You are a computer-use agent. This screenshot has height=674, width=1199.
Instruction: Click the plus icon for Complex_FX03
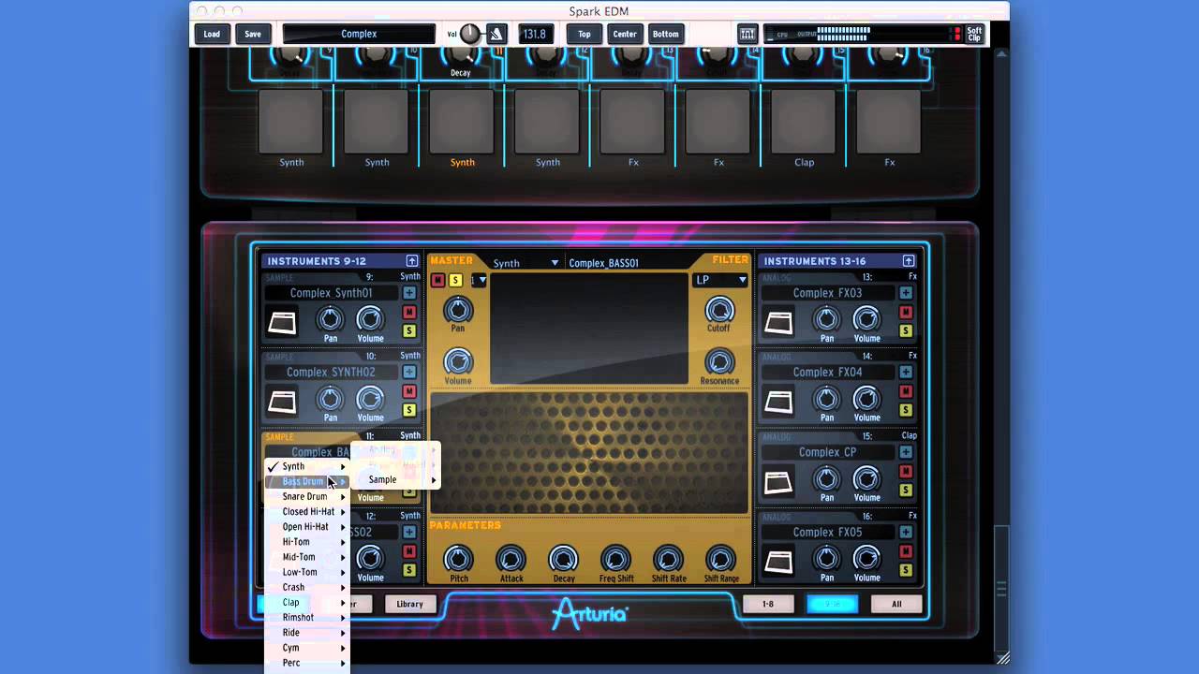tap(906, 293)
